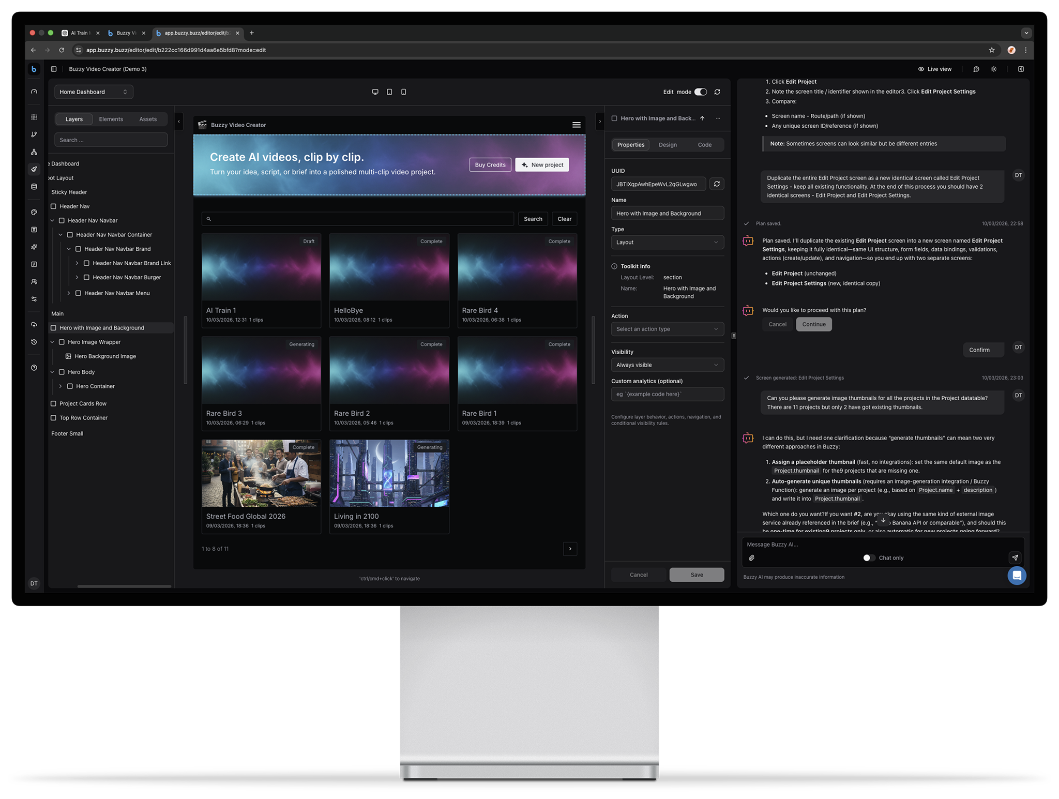This screenshot has width=1059, height=799.
Task: Switch to mobile phone viewport icon
Action: (x=404, y=92)
